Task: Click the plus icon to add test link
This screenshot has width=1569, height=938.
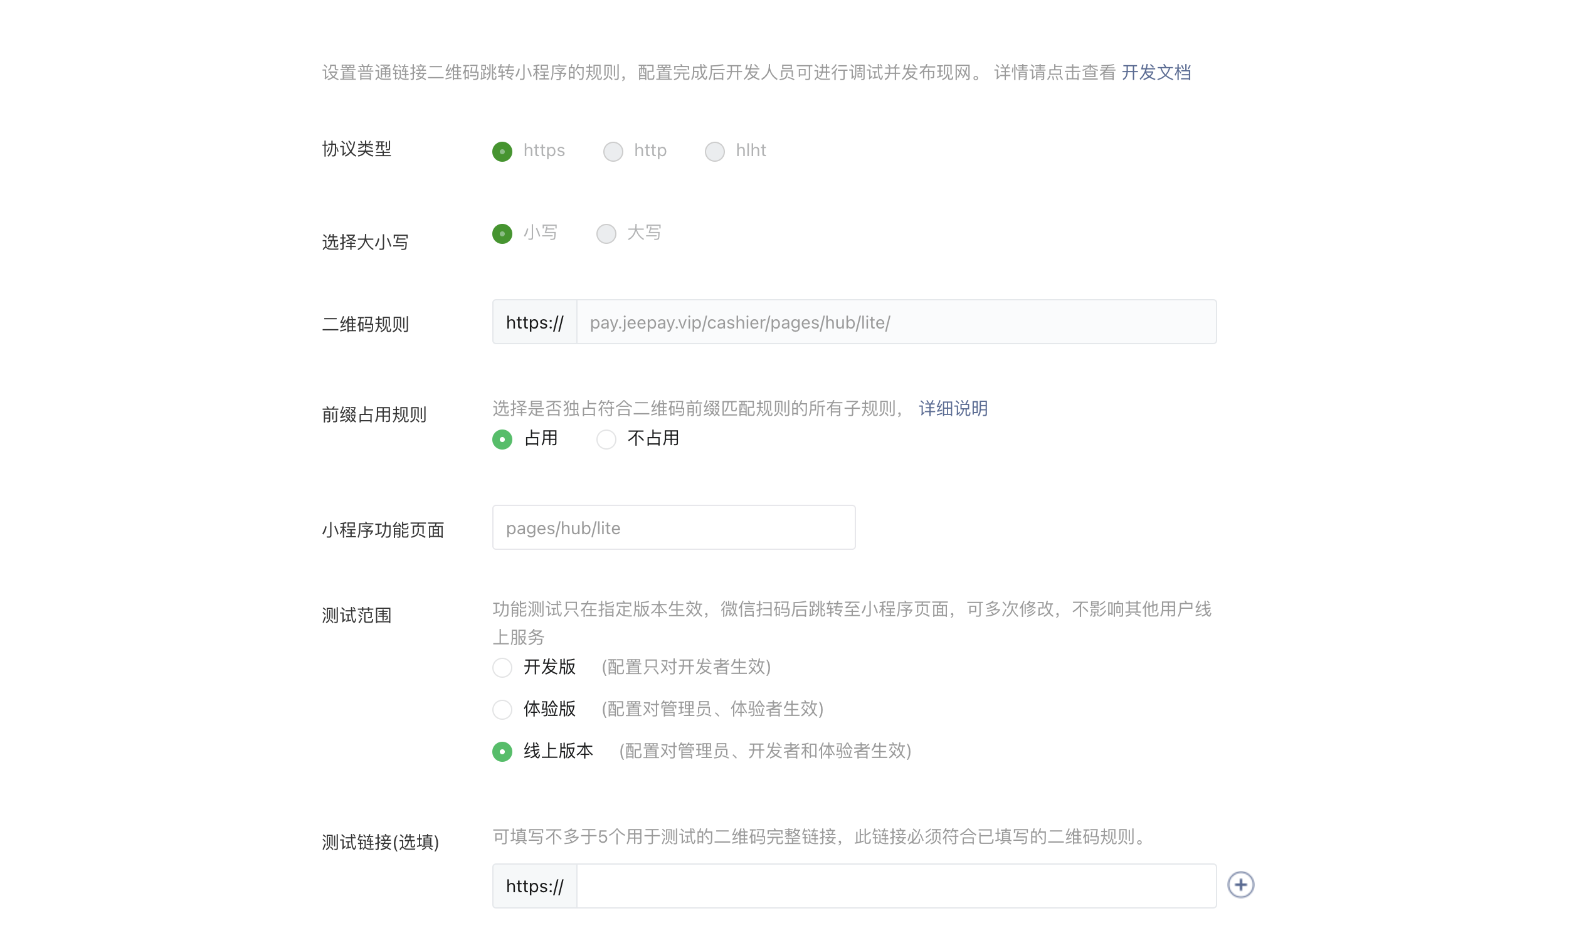Action: click(x=1240, y=885)
